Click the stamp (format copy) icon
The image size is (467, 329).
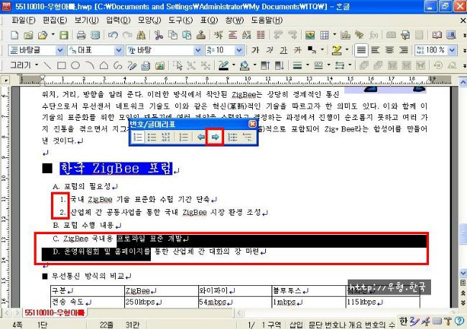point(201,35)
